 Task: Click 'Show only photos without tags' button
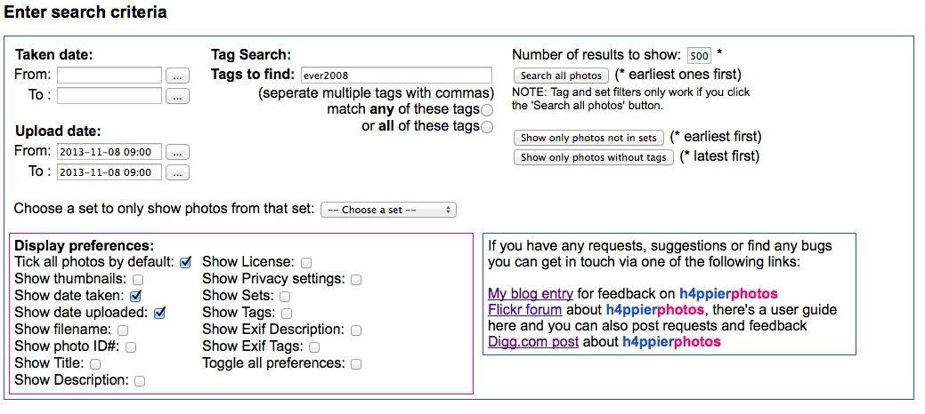[594, 157]
